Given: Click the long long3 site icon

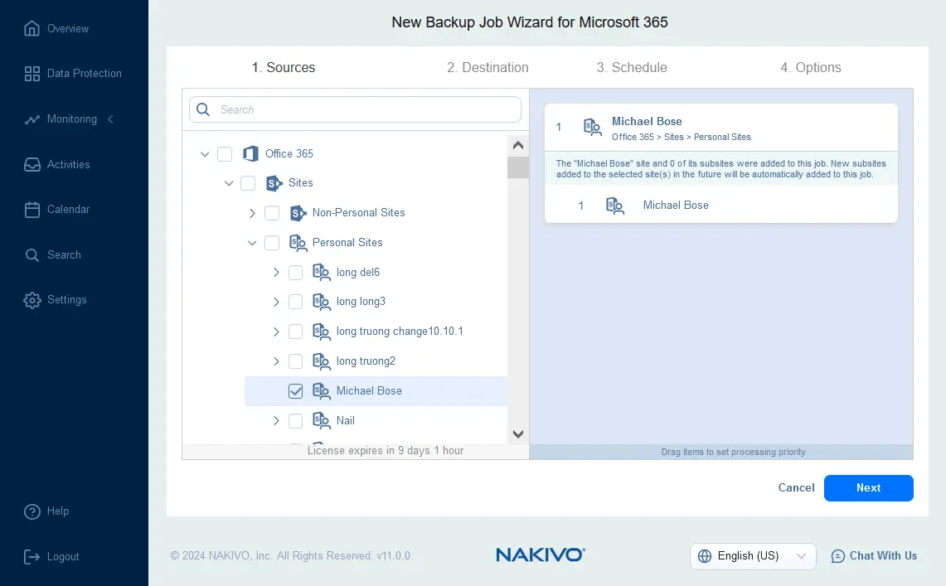Looking at the screenshot, I should [x=322, y=302].
